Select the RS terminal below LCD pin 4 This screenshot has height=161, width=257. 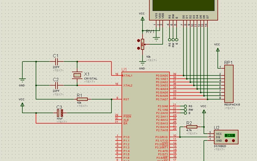[170, 40]
